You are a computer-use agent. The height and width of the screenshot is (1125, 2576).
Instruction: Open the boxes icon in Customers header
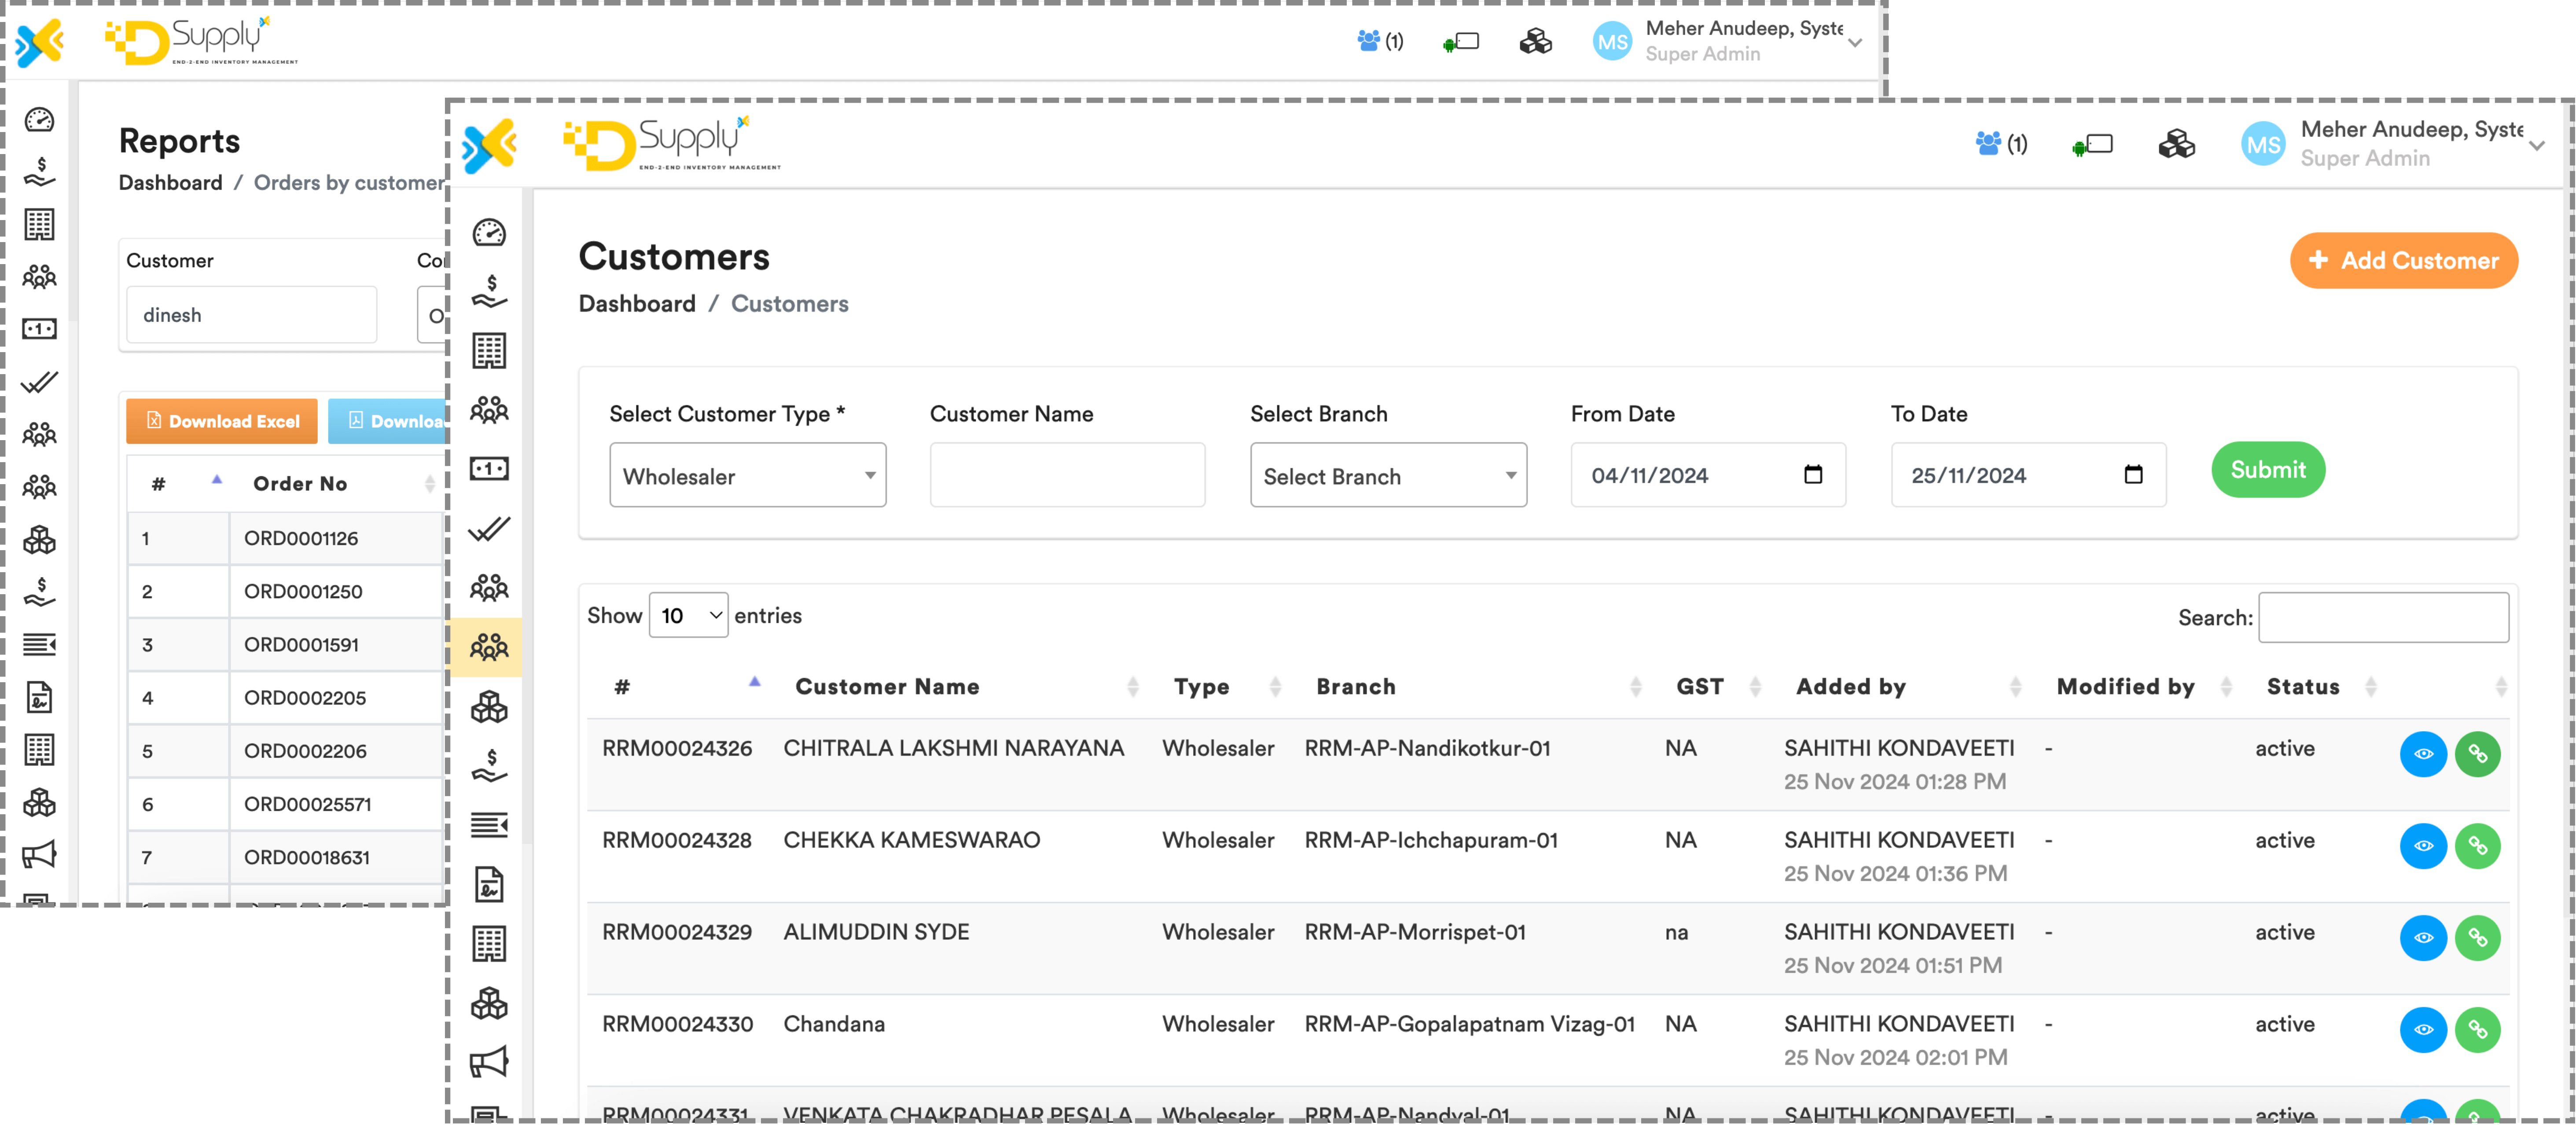tap(2177, 145)
